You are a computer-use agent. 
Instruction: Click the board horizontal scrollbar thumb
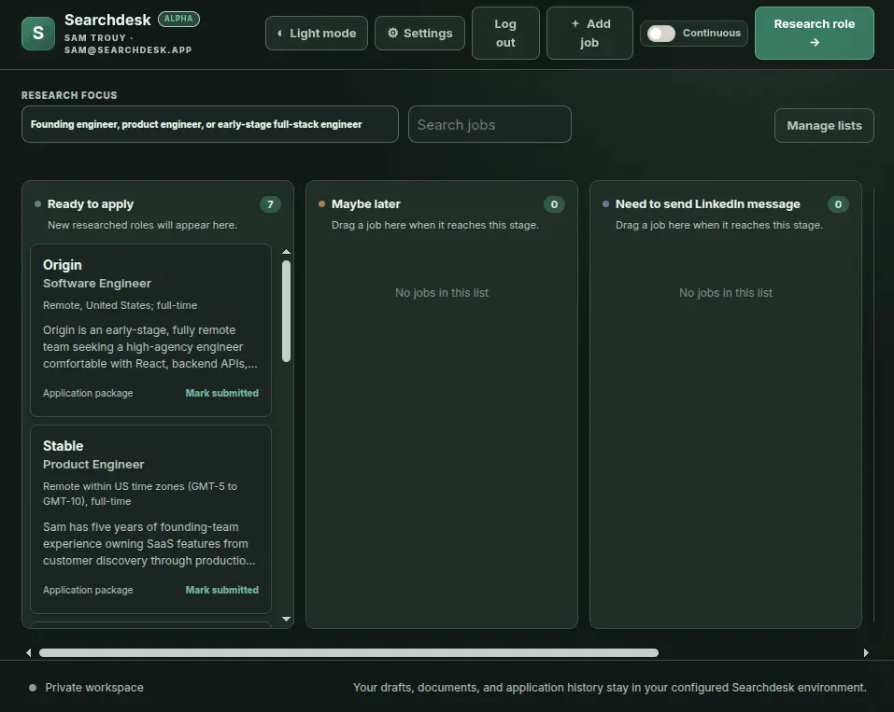(348, 653)
